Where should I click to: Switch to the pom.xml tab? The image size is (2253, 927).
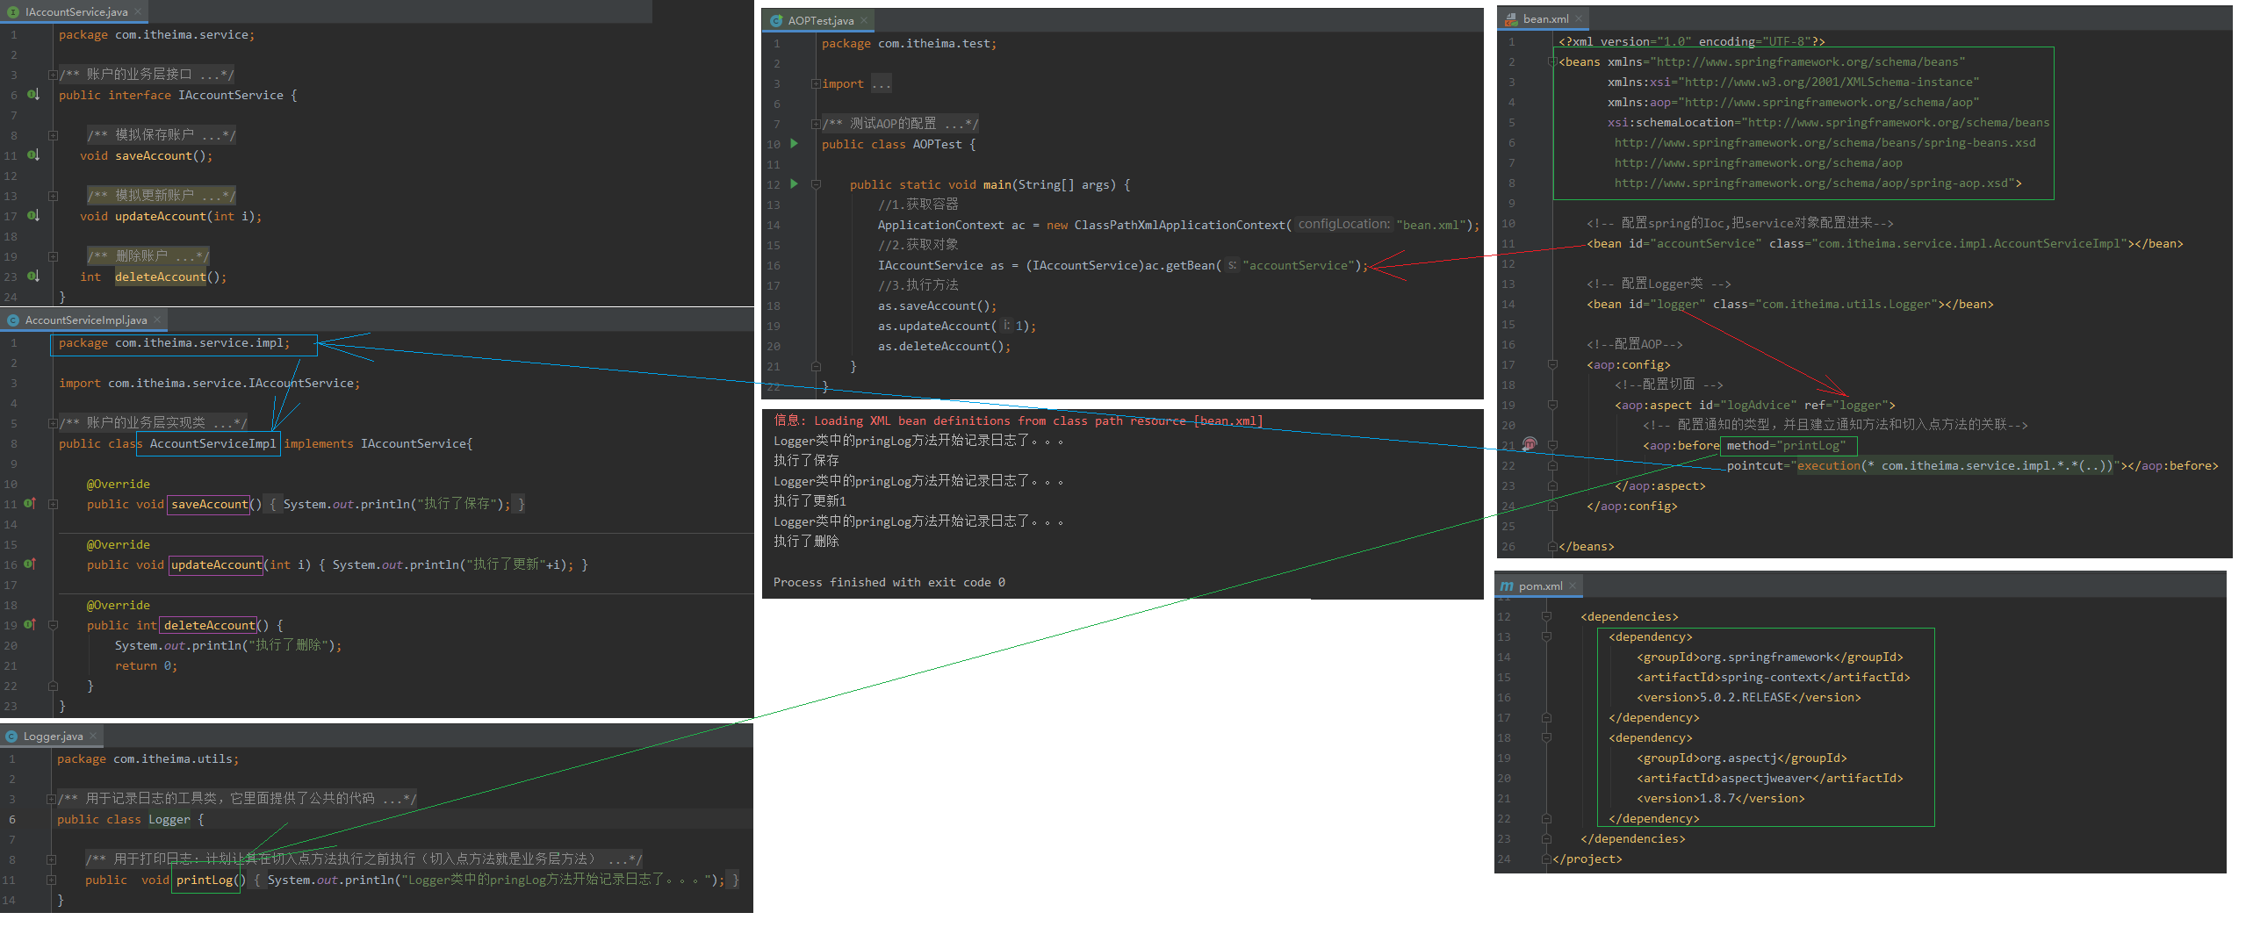point(1539,586)
